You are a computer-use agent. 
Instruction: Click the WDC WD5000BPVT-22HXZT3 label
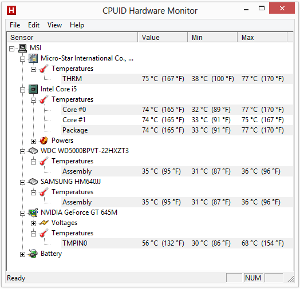85,151
